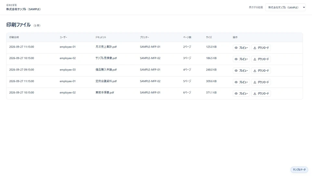
Task: Click the プリンター column header
Action: pyautogui.click(x=144, y=37)
